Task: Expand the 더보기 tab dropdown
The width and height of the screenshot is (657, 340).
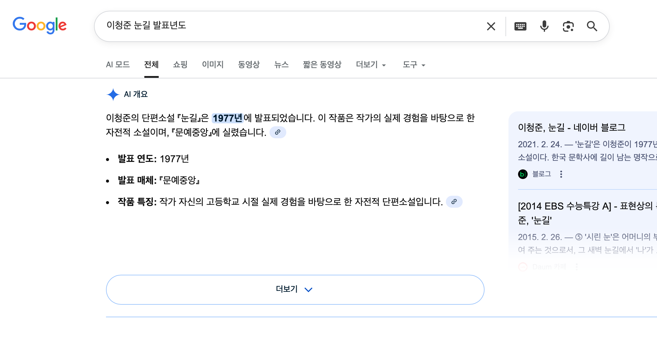Action: point(371,65)
